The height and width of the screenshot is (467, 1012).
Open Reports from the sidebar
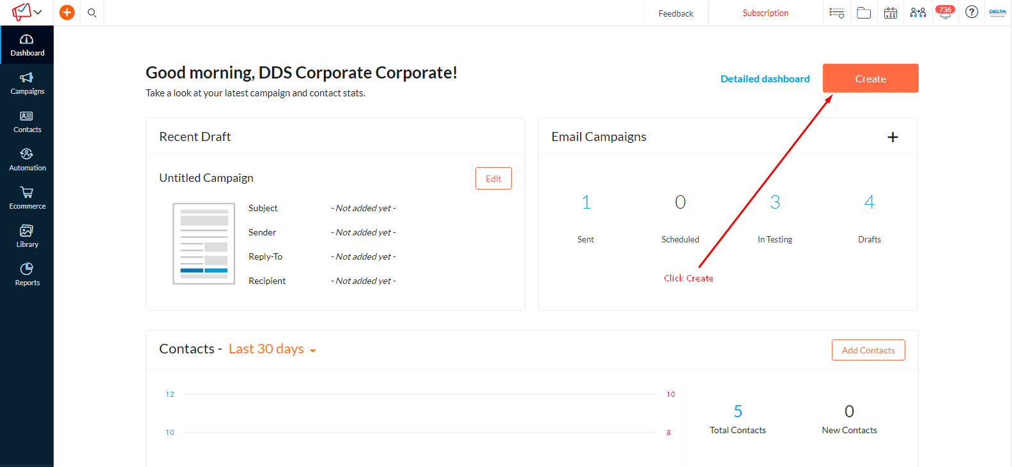click(x=27, y=274)
